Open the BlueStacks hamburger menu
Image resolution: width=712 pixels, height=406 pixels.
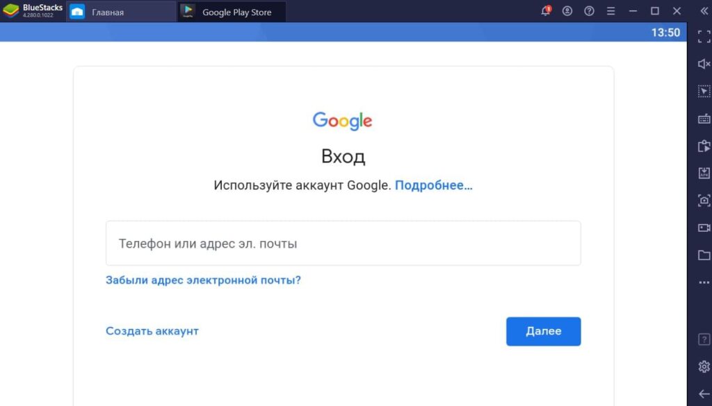pos(610,11)
